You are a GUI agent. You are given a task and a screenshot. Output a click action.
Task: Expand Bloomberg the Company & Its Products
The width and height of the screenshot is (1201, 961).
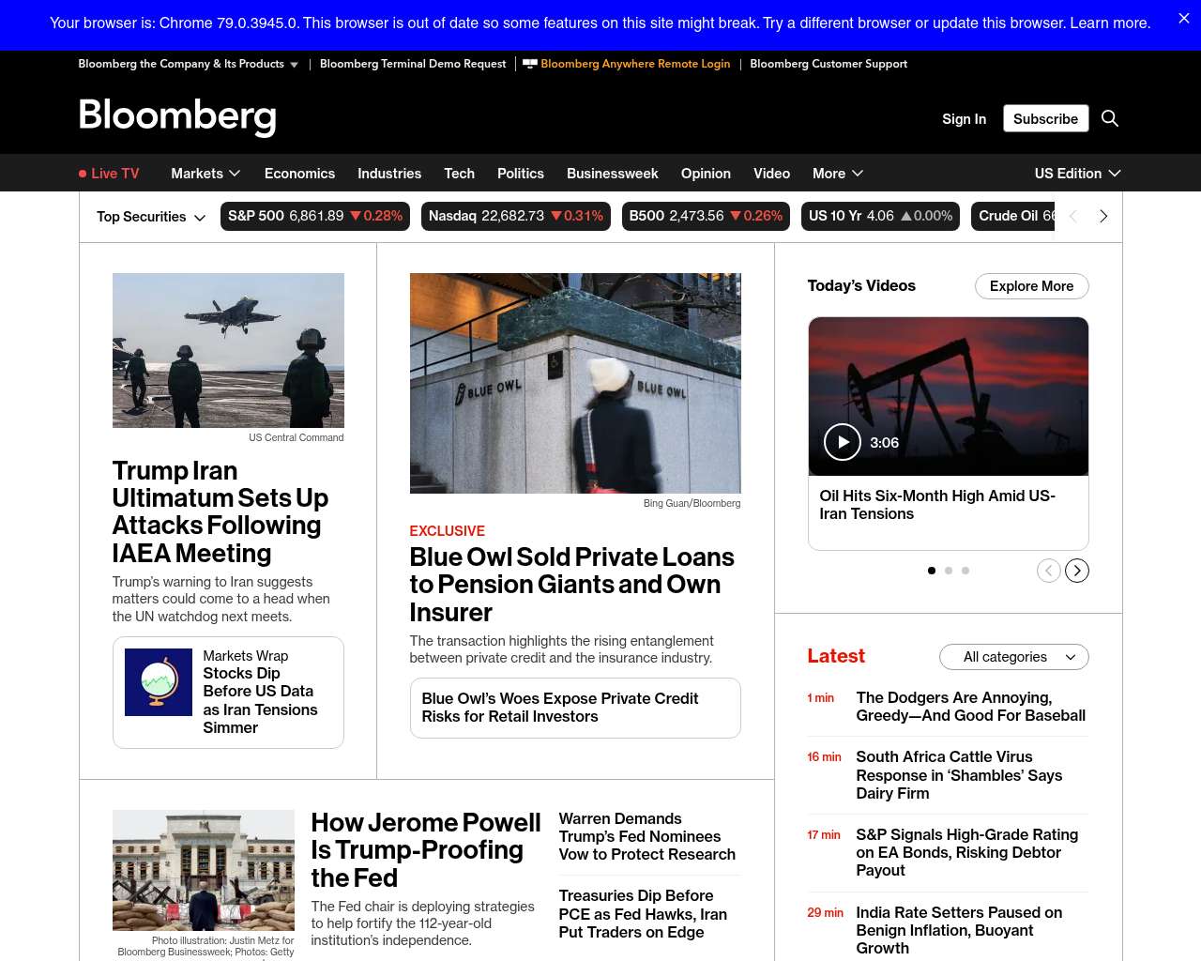click(x=188, y=64)
